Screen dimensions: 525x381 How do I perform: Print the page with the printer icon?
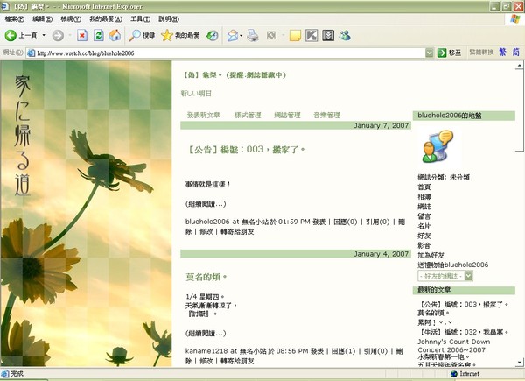(x=253, y=35)
